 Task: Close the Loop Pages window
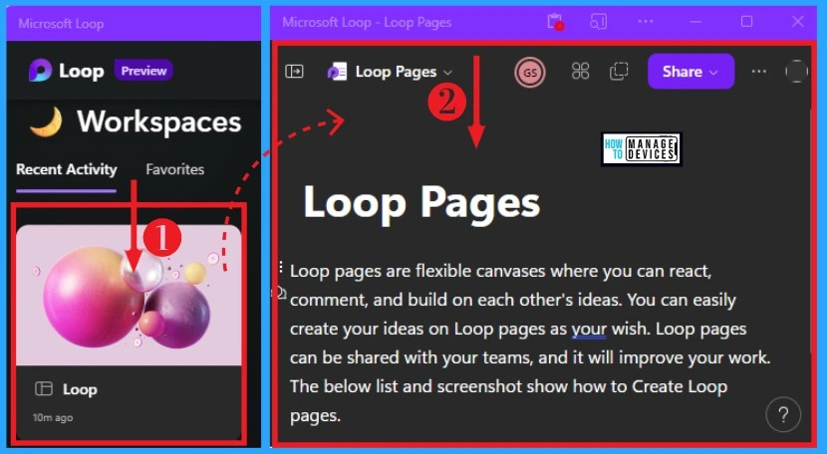797,22
